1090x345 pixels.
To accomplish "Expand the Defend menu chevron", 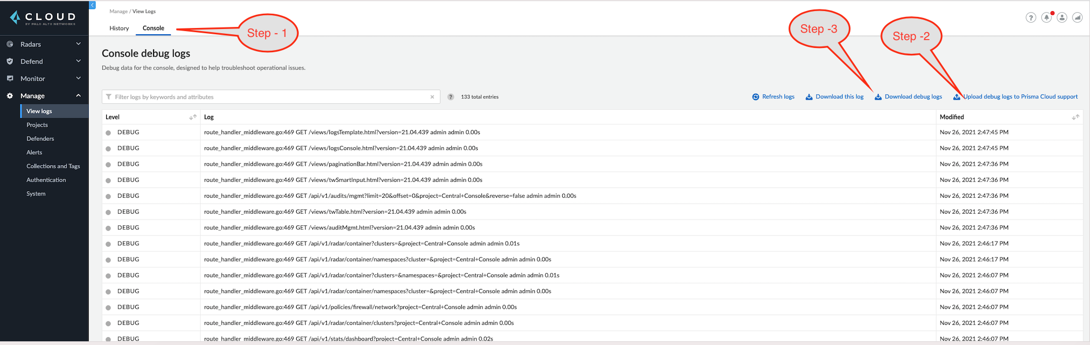I will coord(78,61).
